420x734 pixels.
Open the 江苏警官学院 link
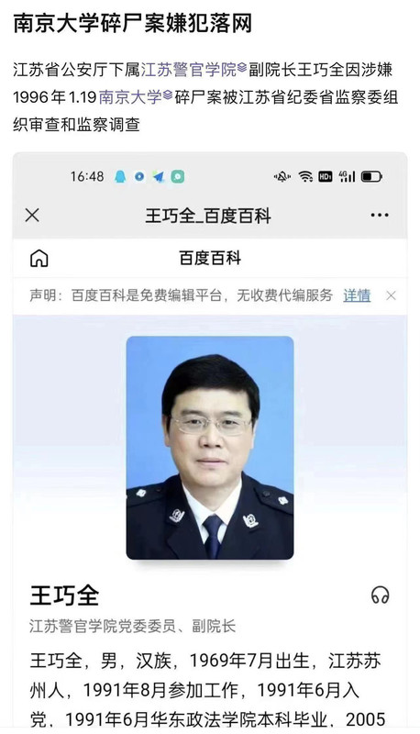tap(189, 70)
